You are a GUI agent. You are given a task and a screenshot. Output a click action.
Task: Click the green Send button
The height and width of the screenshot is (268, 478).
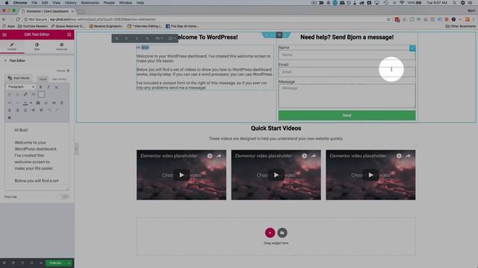347,115
